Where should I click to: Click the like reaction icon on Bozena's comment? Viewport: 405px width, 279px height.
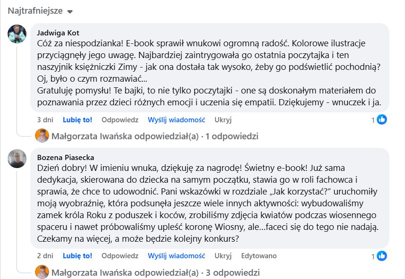pos(381,256)
